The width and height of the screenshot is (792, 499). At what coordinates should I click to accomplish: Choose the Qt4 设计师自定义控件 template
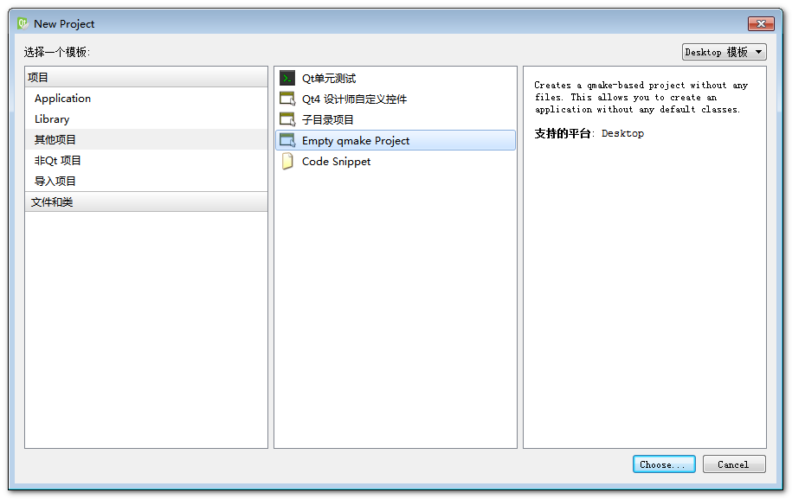tap(354, 99)
